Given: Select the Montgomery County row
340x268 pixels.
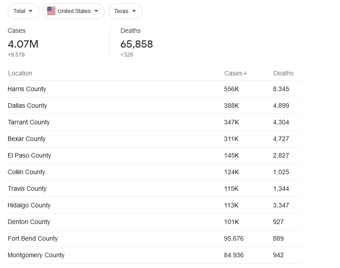Looking at the screenshot, I should pyautogui.click(x=154, y=255).
